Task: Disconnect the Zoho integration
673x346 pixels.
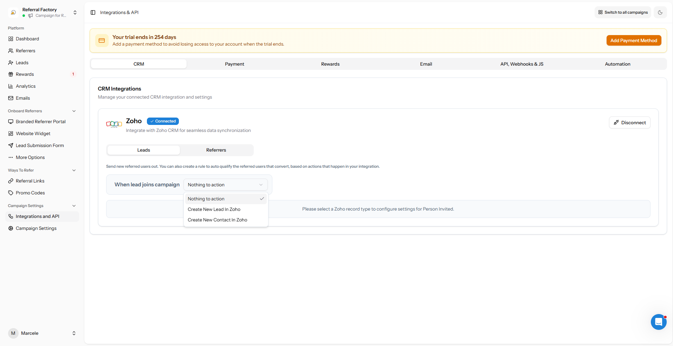Action: pyautogui.click(x=629, y=123)
